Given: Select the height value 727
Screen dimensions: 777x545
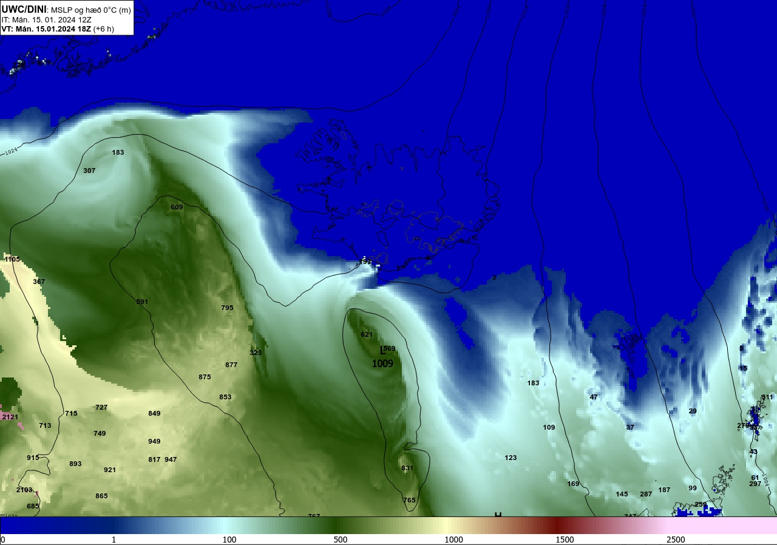Looking at the screenshot, I should (101, 407).
